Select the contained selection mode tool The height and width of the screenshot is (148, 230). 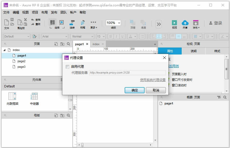click(62, 23)
